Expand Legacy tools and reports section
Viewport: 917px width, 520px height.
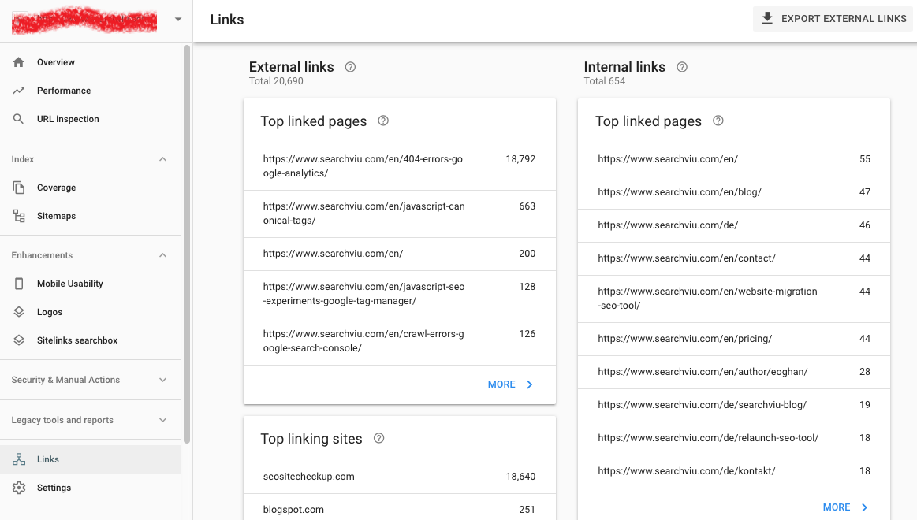click(162, 420)
